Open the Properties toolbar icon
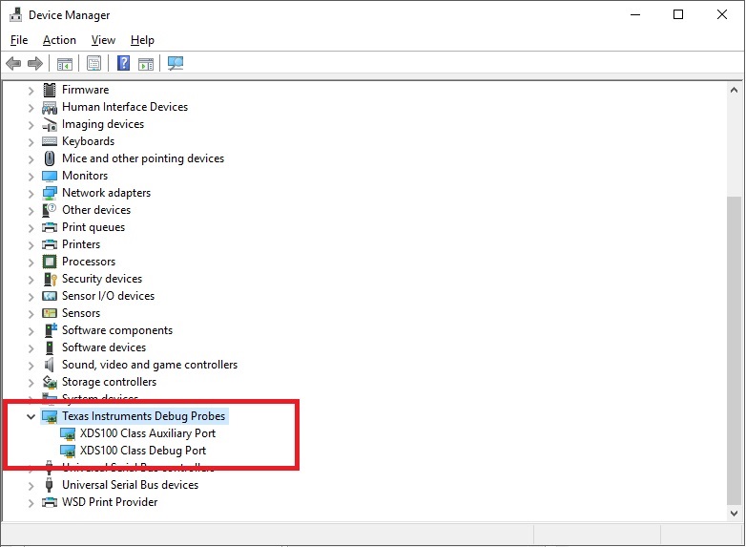Viewport: 746px width, 547px height. 93,63
